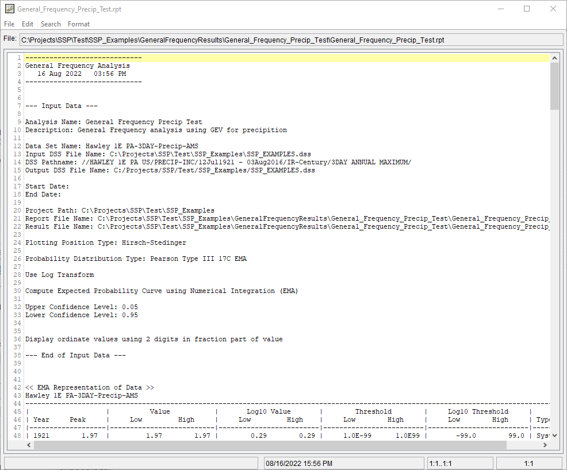Click 'Lower Confidence Level: 0.95'
Screen dimensions: 567x470
coord(81,315)
